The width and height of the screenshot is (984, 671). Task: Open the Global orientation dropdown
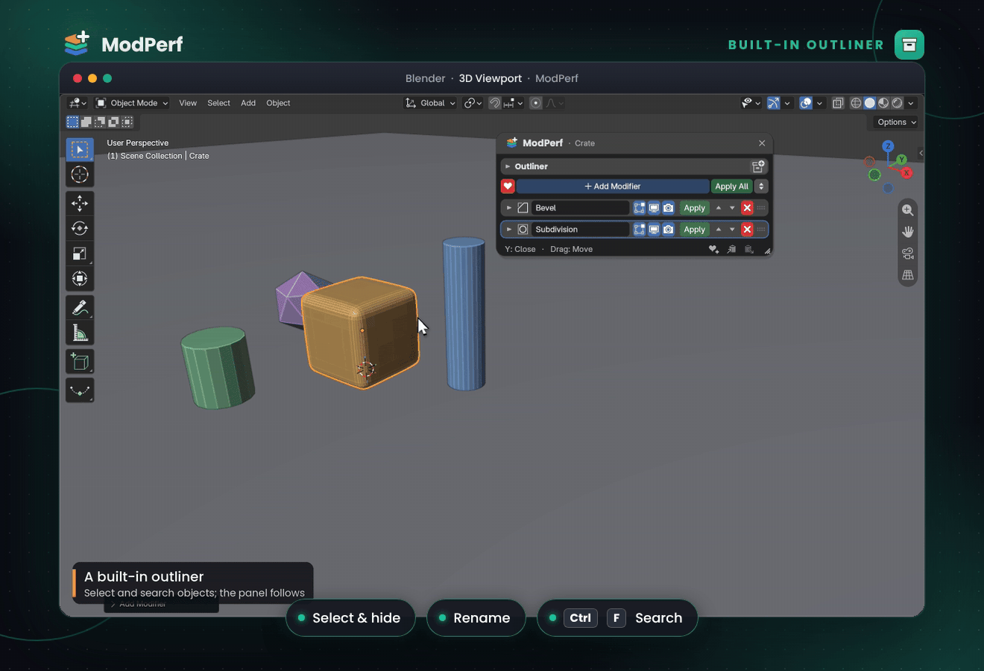pyautogui.click(x=430, y=103)
